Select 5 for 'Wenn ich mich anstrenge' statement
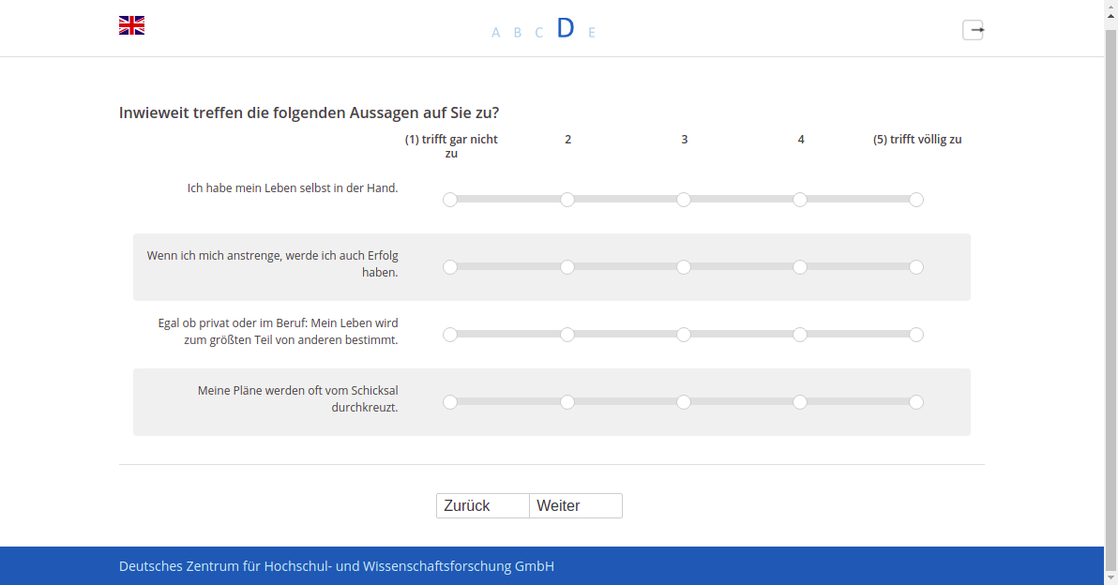1118x585 pixels. 917,267
